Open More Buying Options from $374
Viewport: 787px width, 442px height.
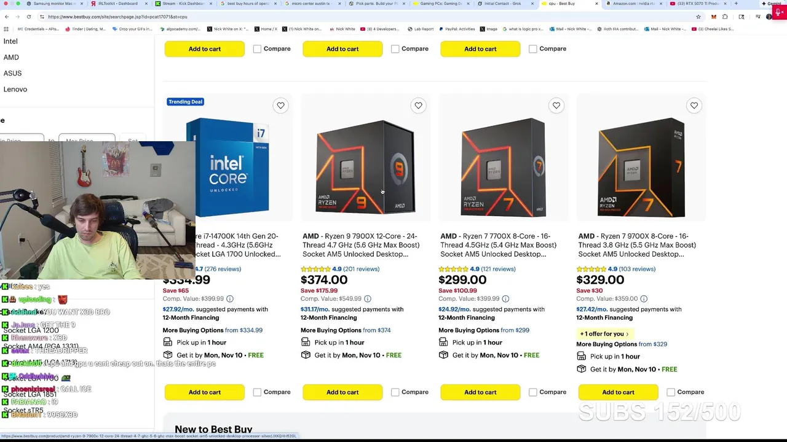(346, 330)
